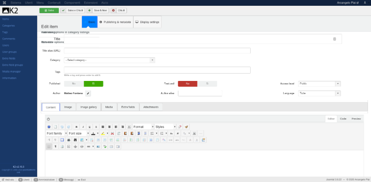371x182 pixels.
Task: Click the printer icon in editor toolbar
Action: [68, 140]
